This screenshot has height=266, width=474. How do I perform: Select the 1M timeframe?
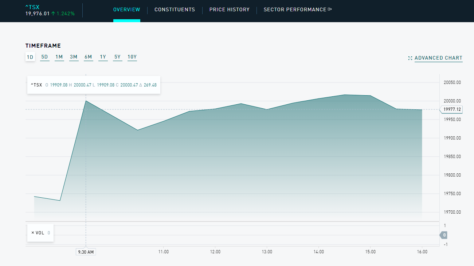(x=59, y=57)
